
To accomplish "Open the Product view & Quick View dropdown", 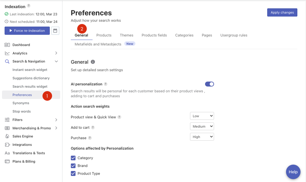I will (202, 116).
